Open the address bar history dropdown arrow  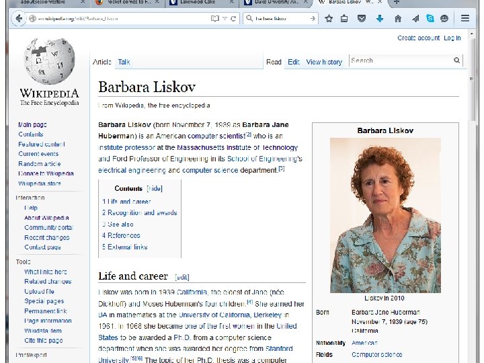[225, 19]
